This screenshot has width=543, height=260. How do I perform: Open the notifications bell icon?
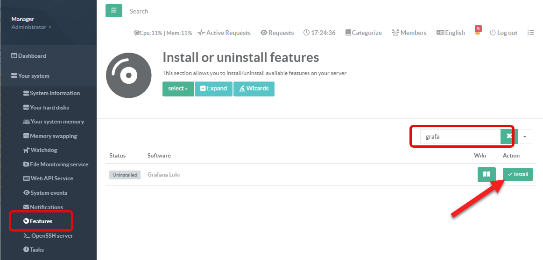coord(477,32)
